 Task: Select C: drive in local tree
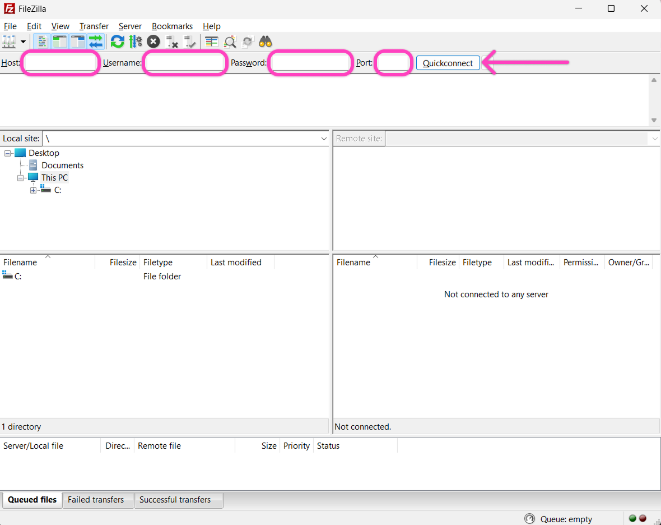[x=58, y=190]
